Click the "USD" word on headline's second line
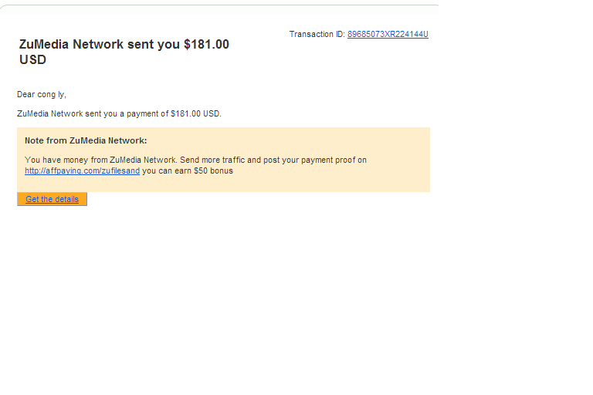The image size is (593, 395). click(32, 59)
